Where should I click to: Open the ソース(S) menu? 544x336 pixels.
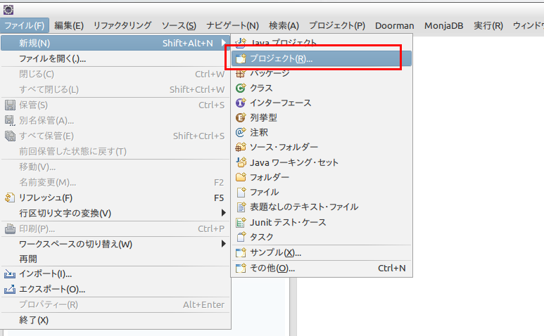(179, 25)
